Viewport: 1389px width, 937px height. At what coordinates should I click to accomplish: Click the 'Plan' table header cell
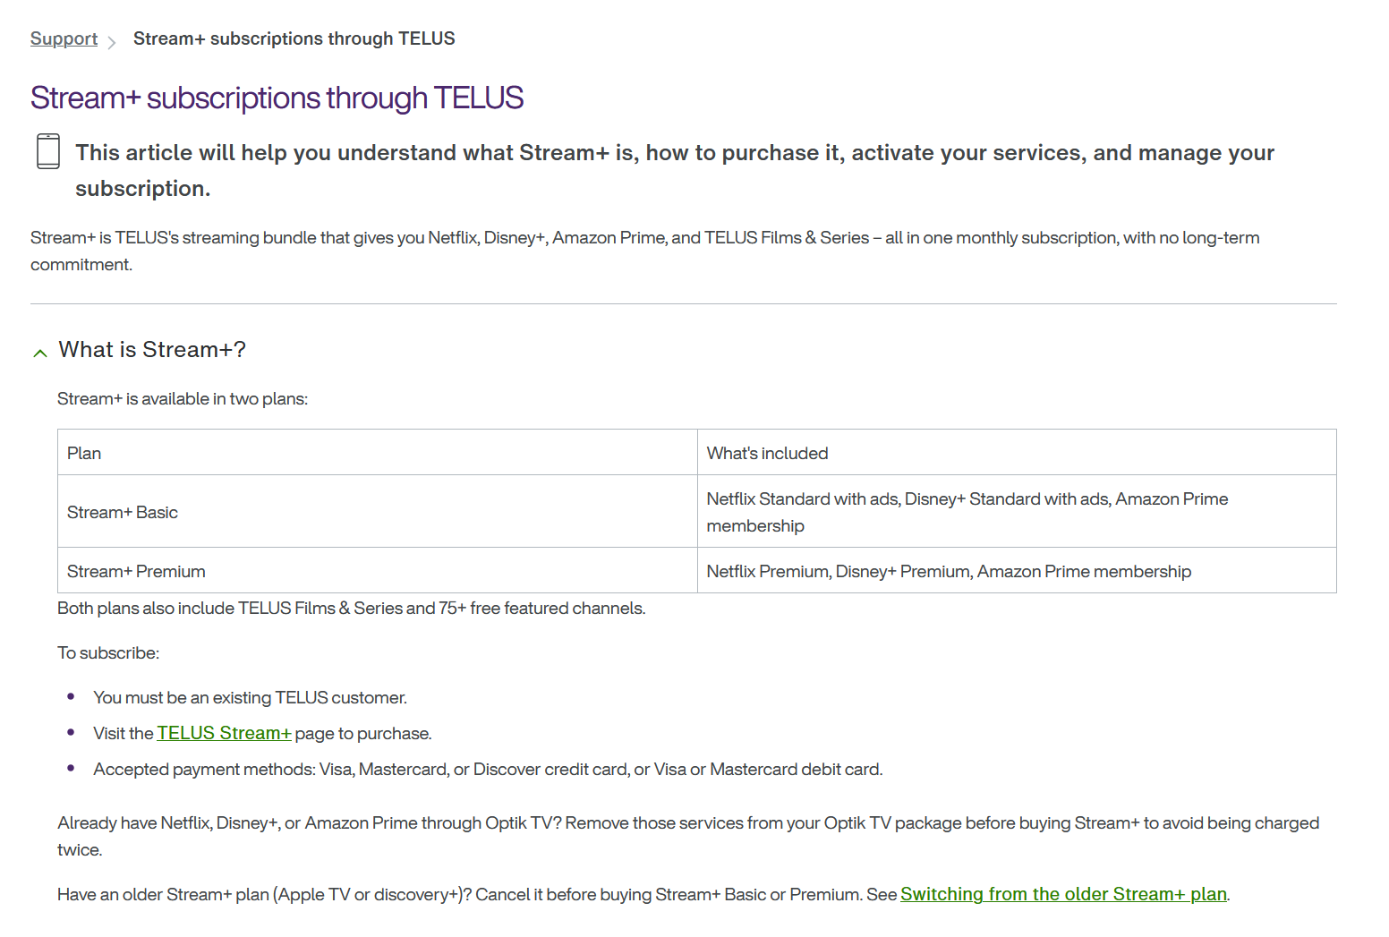click(x=378, y=453)
